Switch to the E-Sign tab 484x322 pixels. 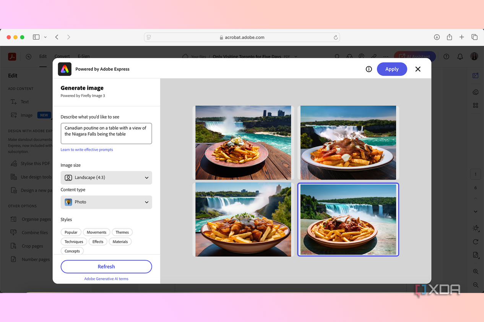tap(83, 56)
